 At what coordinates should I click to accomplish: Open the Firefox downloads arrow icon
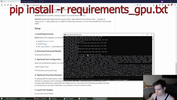coord(154,5)
